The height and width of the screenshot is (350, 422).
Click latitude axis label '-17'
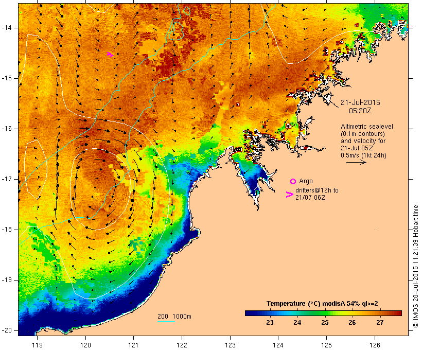point(7,179)
